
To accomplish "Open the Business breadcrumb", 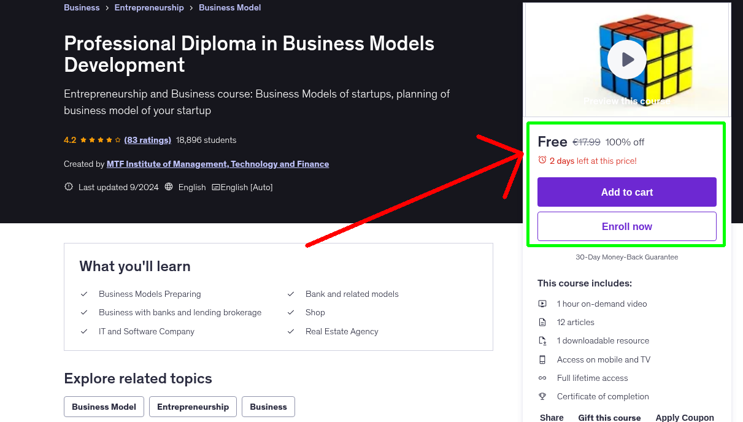I will click(x=81, y=7).
